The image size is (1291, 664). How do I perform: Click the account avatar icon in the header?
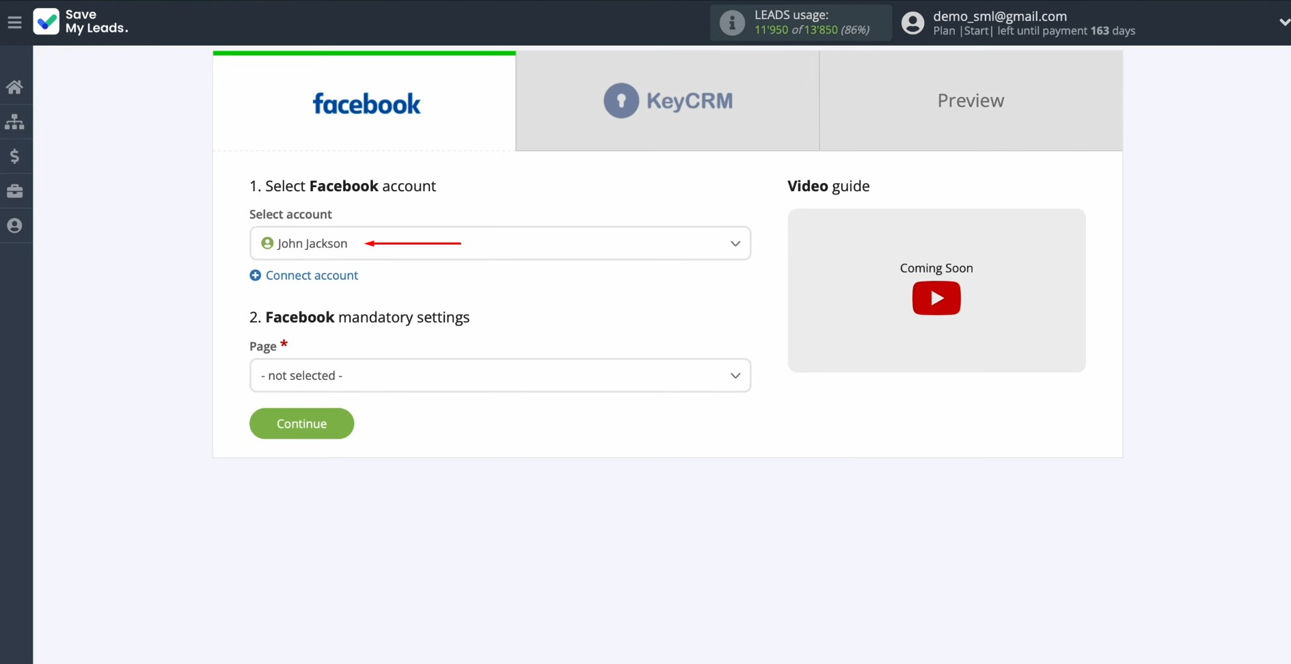tap(912, 23)
